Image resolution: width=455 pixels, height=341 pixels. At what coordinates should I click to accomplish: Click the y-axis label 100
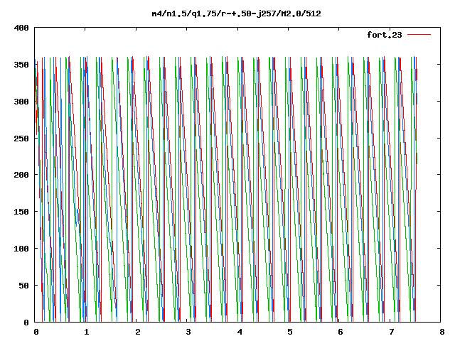[21, 249]
